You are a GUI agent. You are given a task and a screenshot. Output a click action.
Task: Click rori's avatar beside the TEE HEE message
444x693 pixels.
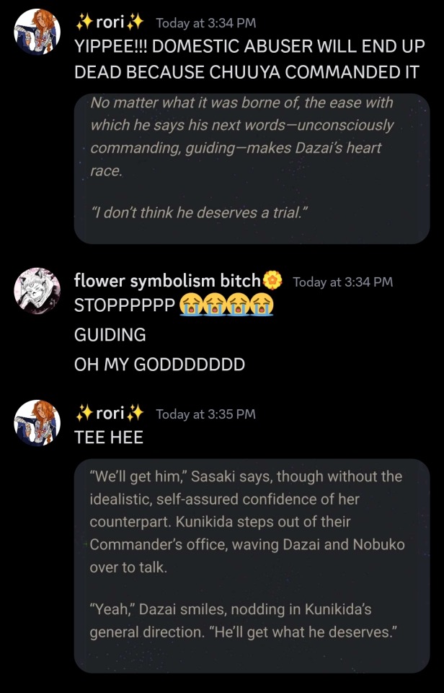[37, 424]
